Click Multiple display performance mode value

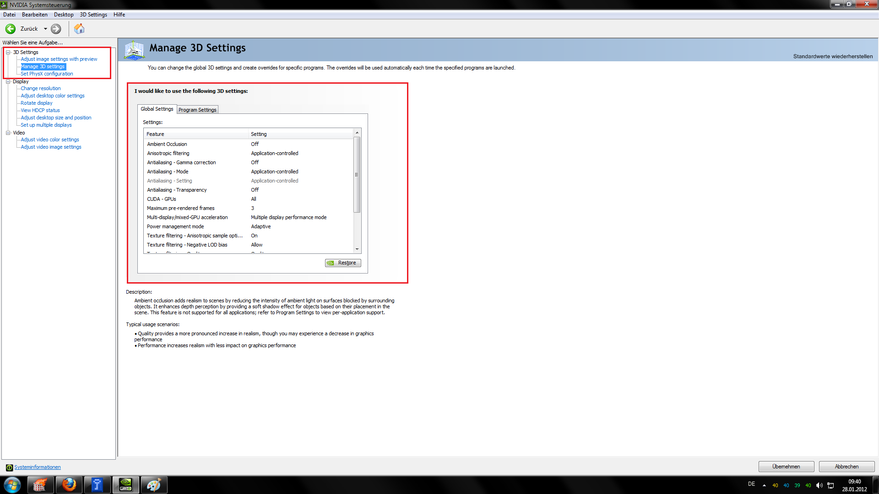coord(289,217)
